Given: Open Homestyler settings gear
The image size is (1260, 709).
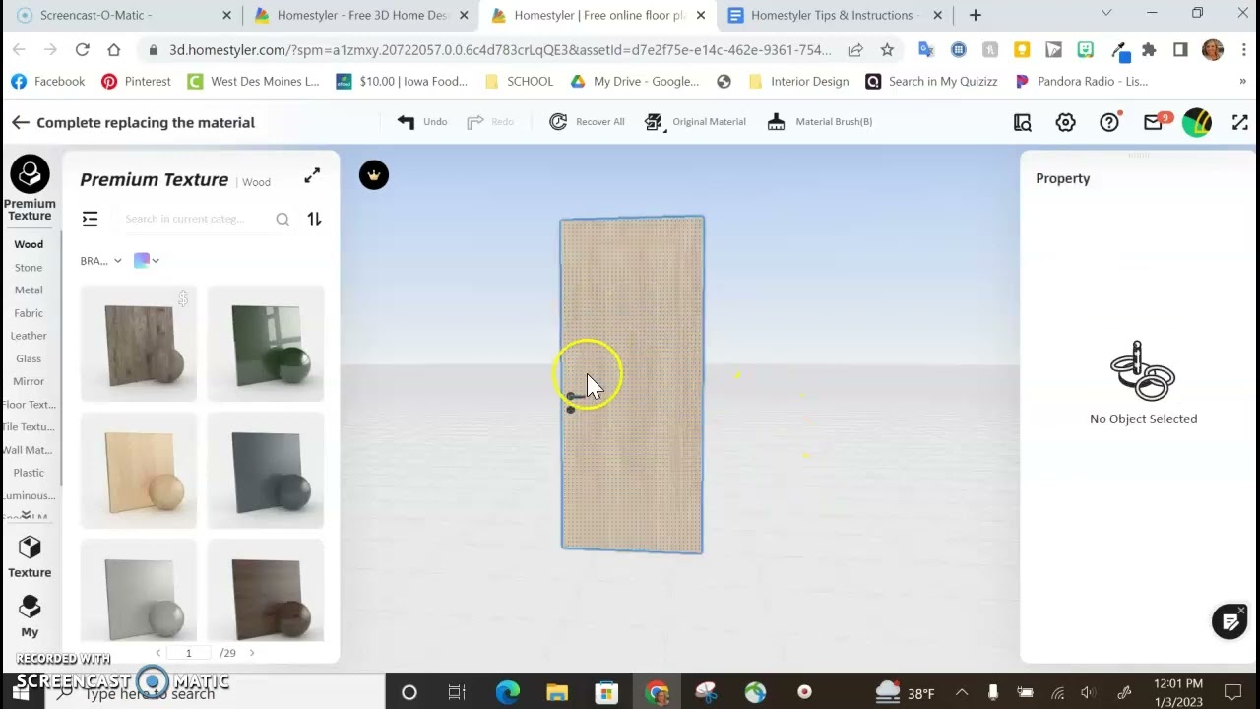Looking at the screenshot, I should tap(1065, 122).
